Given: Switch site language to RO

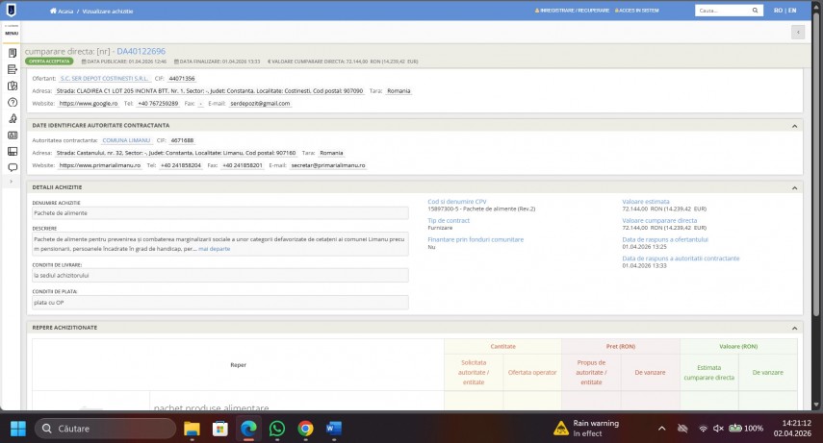Looking at the screenshot, I should (x=778, y=11).
